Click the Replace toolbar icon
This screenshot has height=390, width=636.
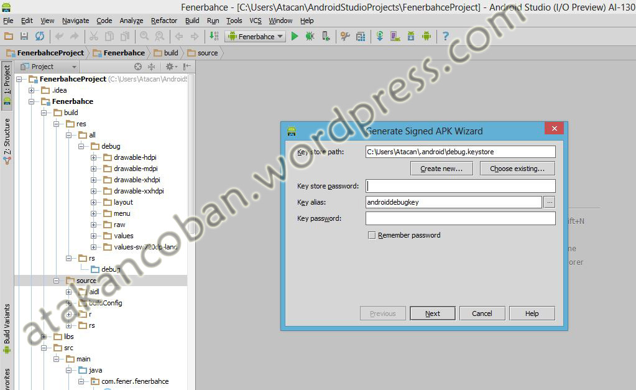160,37
